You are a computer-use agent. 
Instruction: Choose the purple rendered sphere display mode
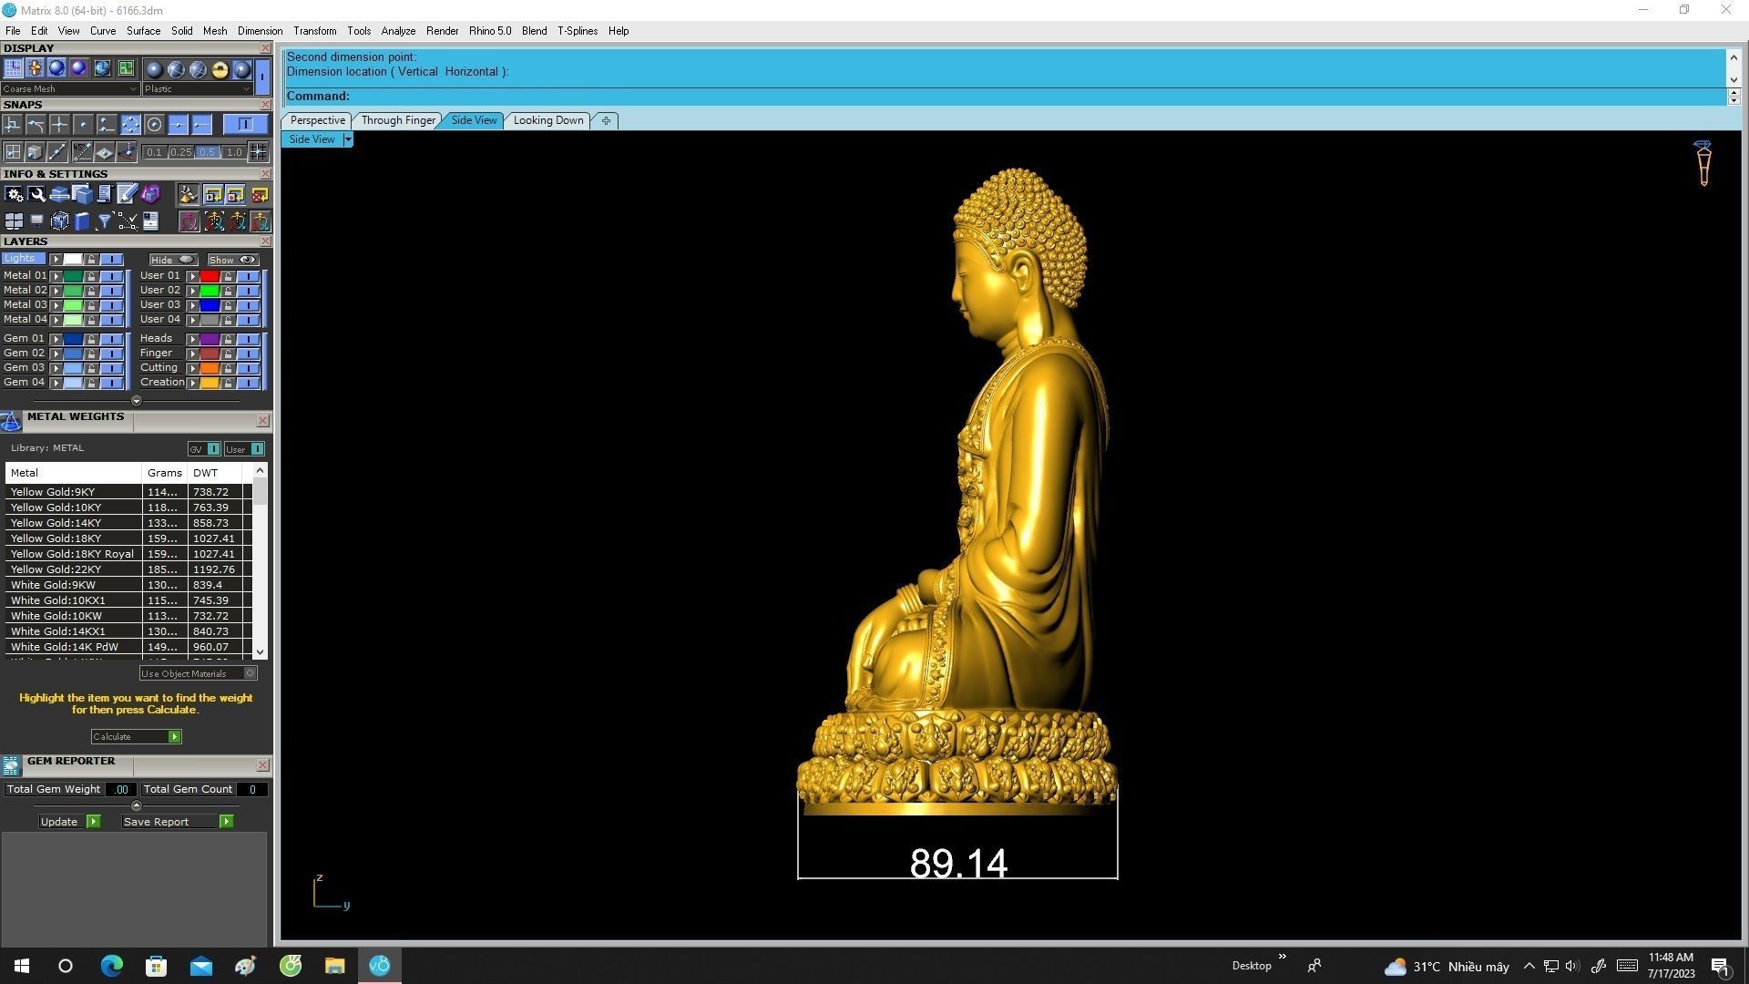(x=79, y=68)
